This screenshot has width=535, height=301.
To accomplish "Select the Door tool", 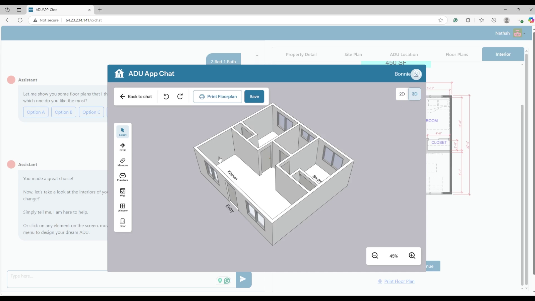I will click(x=123, y=222).
